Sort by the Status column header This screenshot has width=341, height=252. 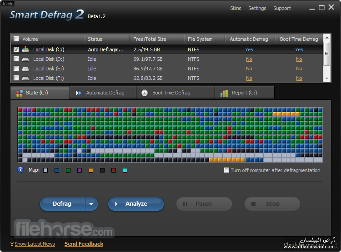pos(107,39)
